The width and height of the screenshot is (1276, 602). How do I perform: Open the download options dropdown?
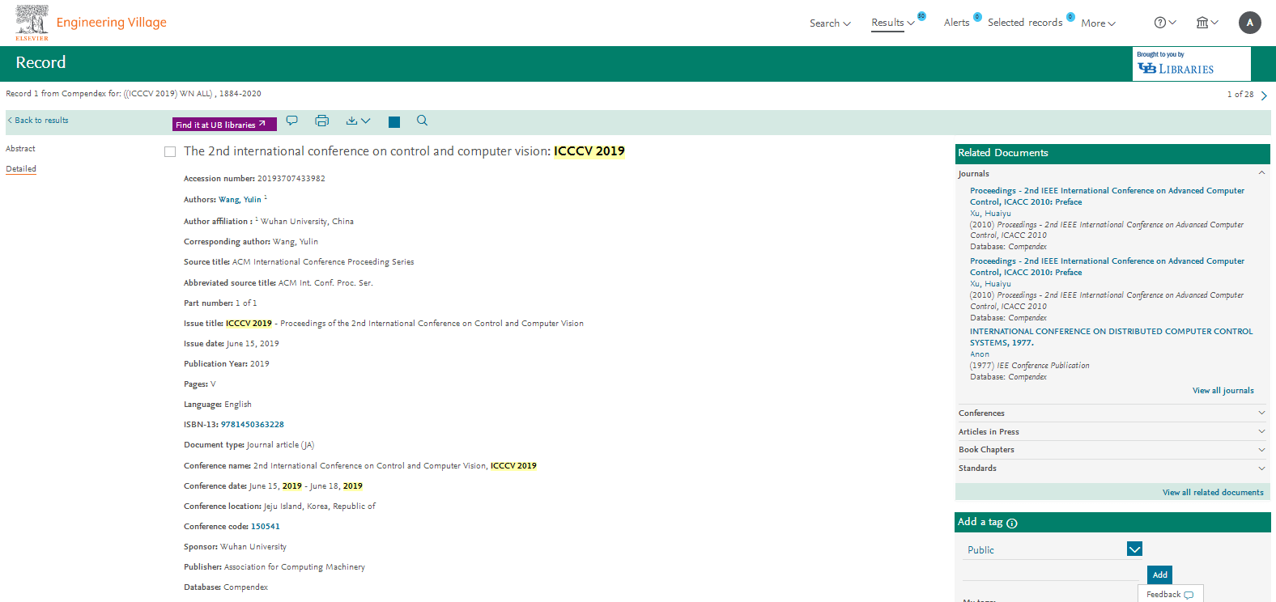tap(358, 121)
